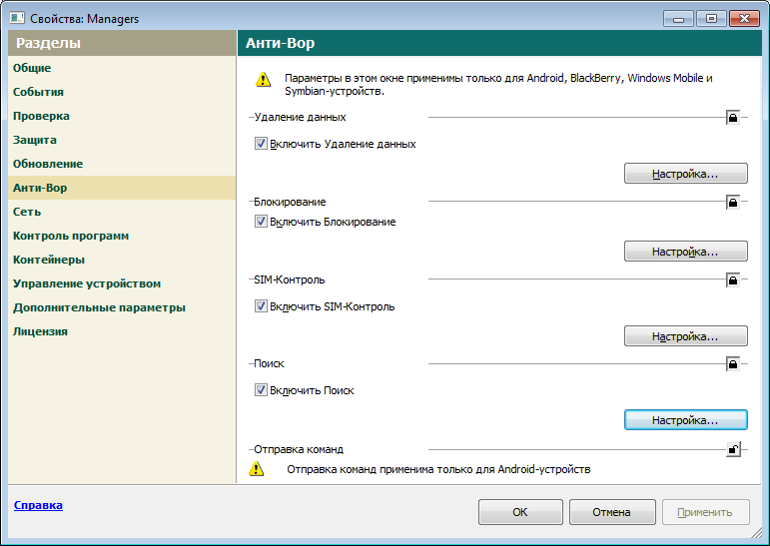
Task: Click the warning icon beside the Android/BlackBerry notice
Action: coord(262,79)
